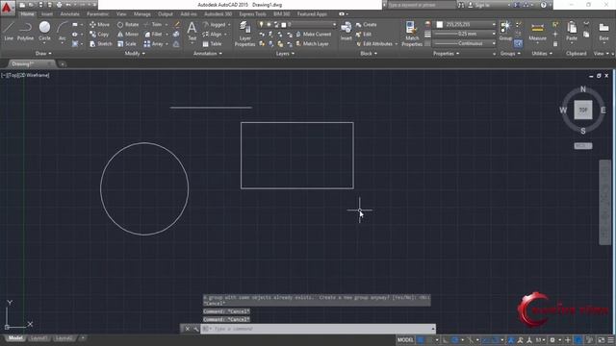Click the Plot print icon in quick access

59,5
